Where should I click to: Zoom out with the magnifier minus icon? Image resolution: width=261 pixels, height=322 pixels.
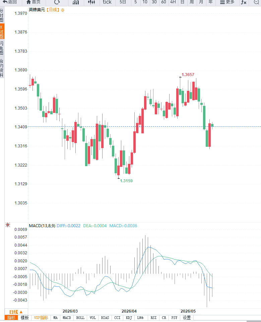(257, 2)
